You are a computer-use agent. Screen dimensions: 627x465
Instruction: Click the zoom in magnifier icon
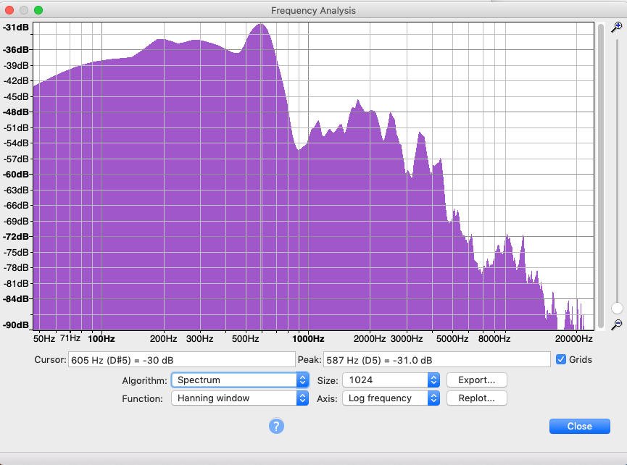point(616,28)
